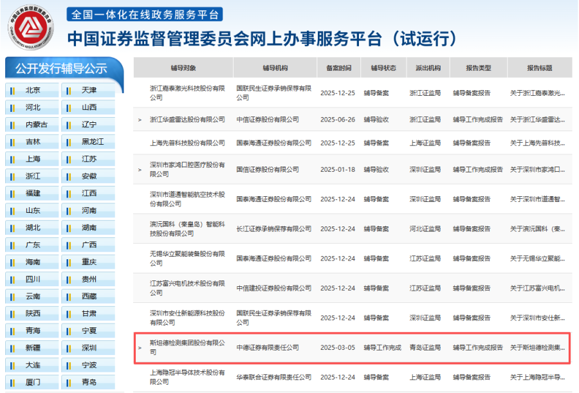
Task: Click the flag icon beside 浙江
Action: [12, 176]
